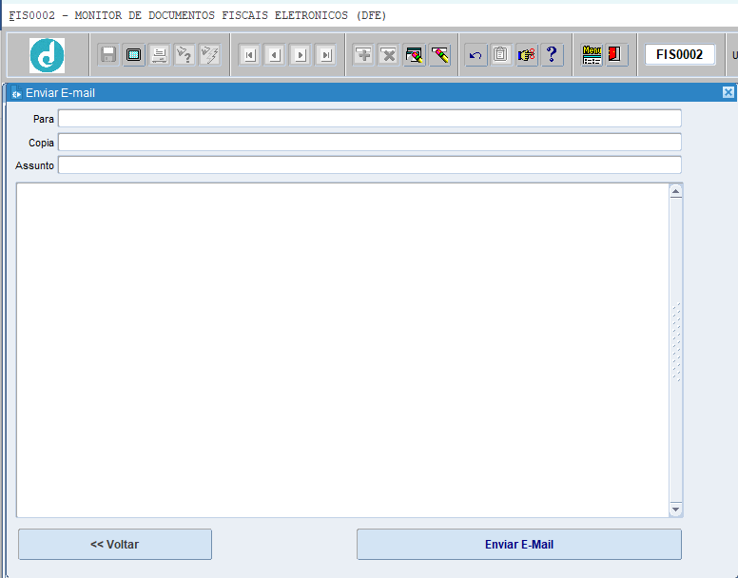Click the delete record X icon
The image size is (738, 578).
point(389,55)
